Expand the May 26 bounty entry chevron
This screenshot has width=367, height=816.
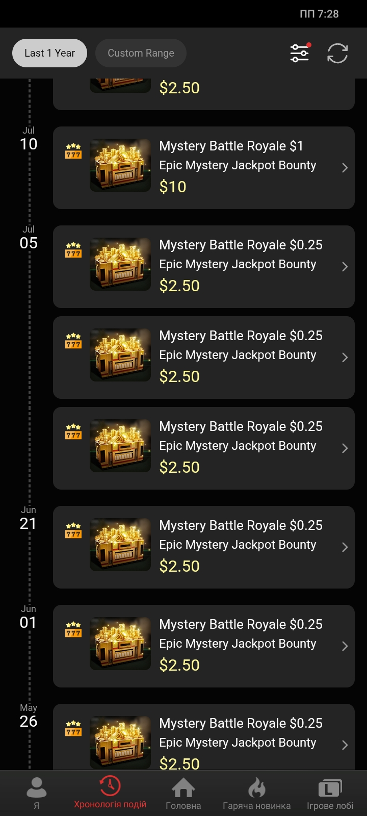click(345, 745)
